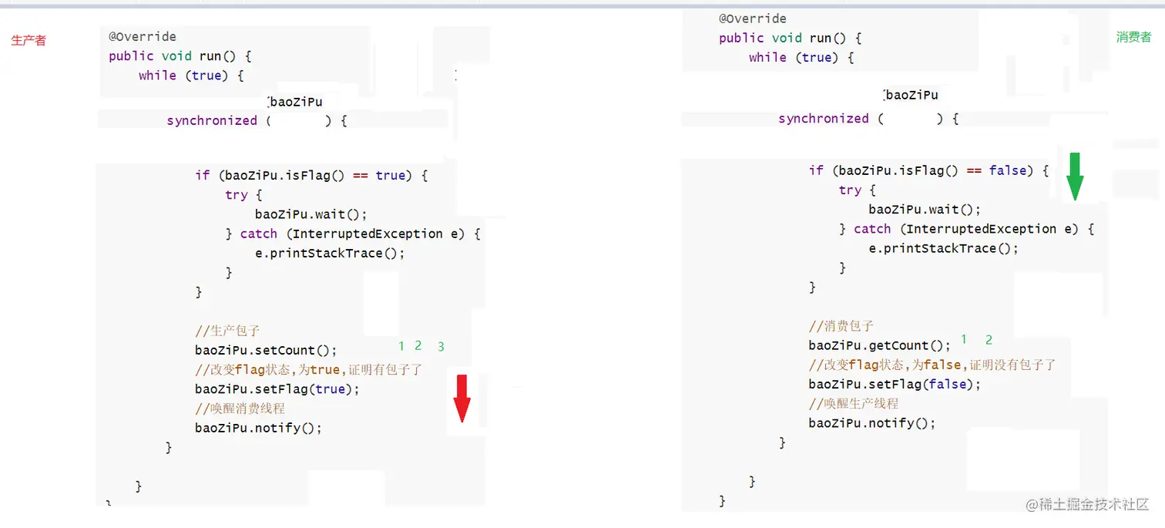This screenshot has height=528, width=1165.
Task: Select the baoZiPu.setFlag(true); line
Action: (277, 389)
